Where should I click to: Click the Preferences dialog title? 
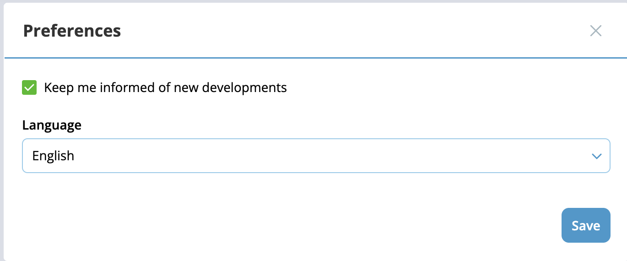[x=72, y=31]
